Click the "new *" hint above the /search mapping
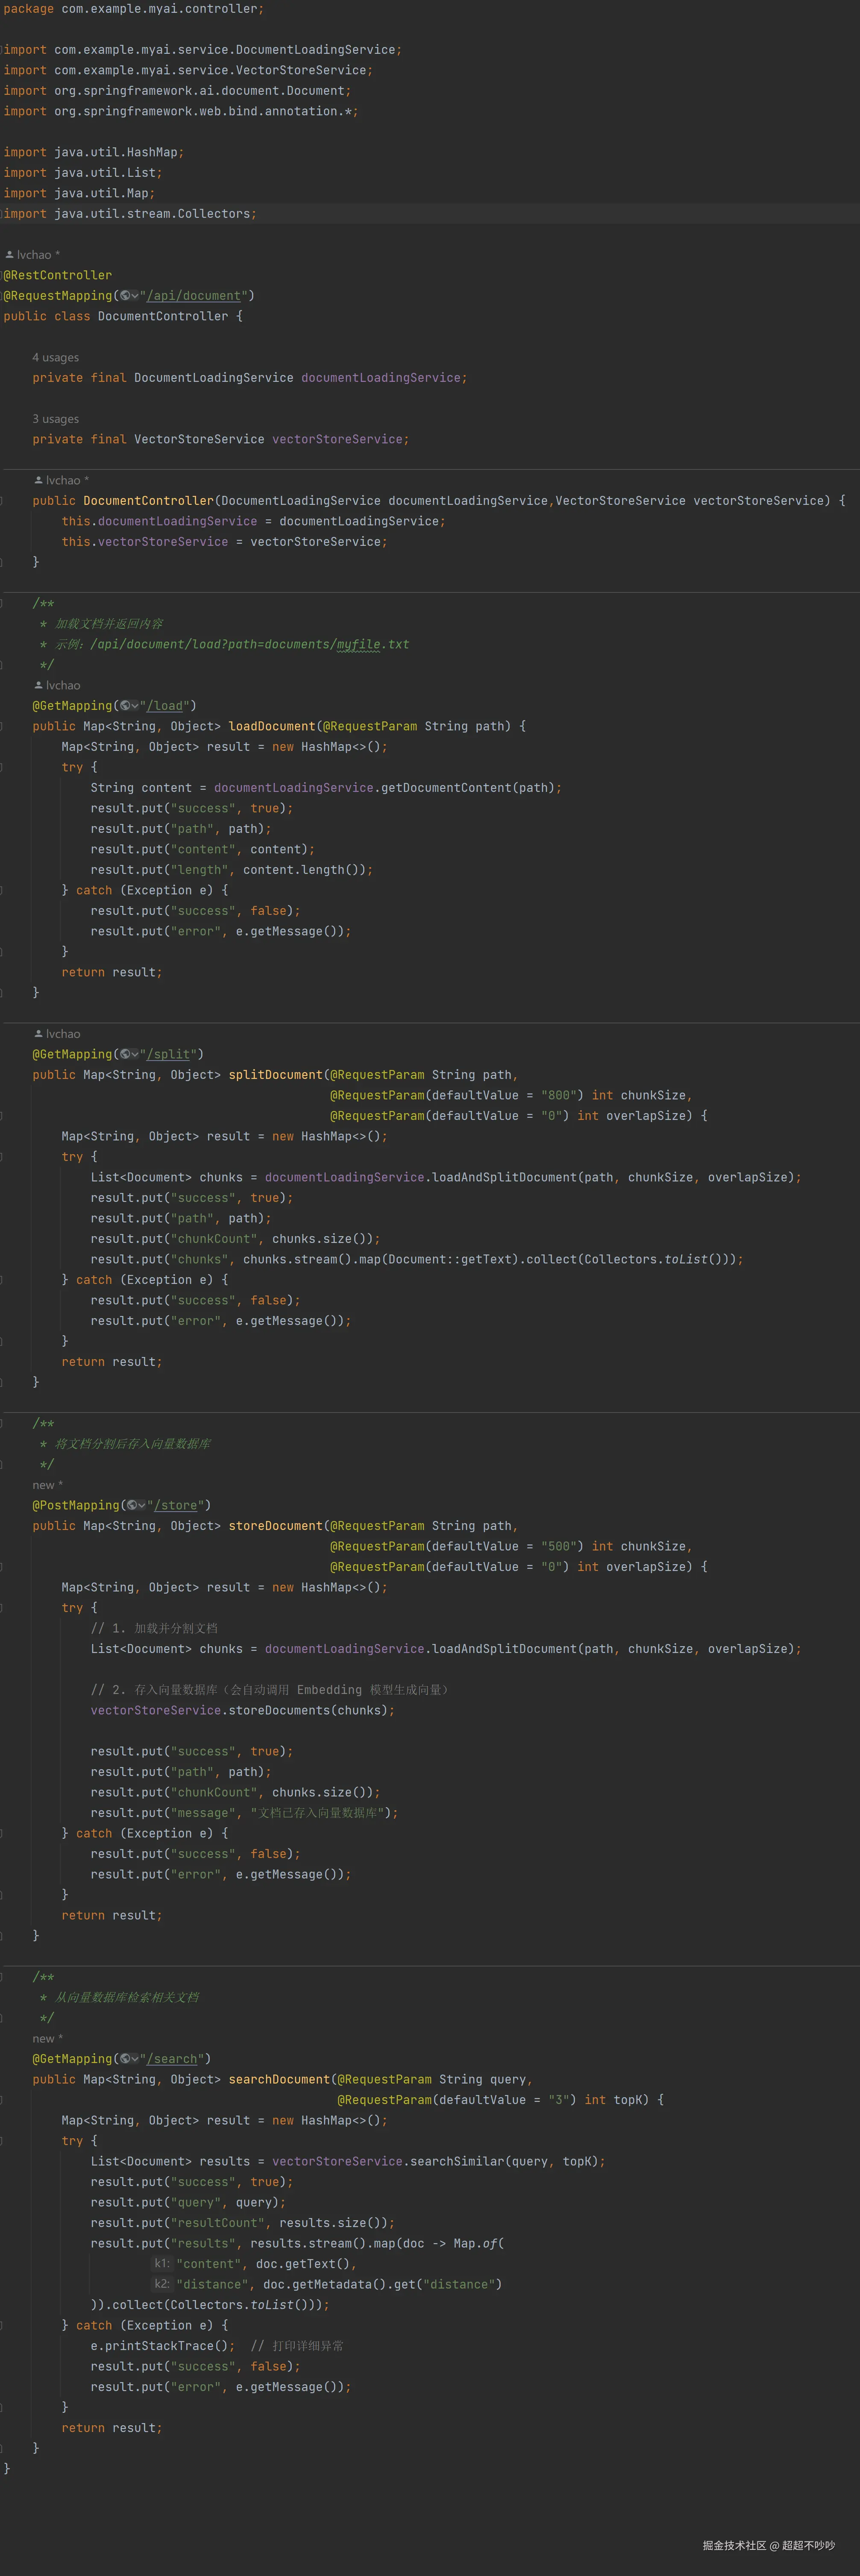 click(x=47, y=2039)
